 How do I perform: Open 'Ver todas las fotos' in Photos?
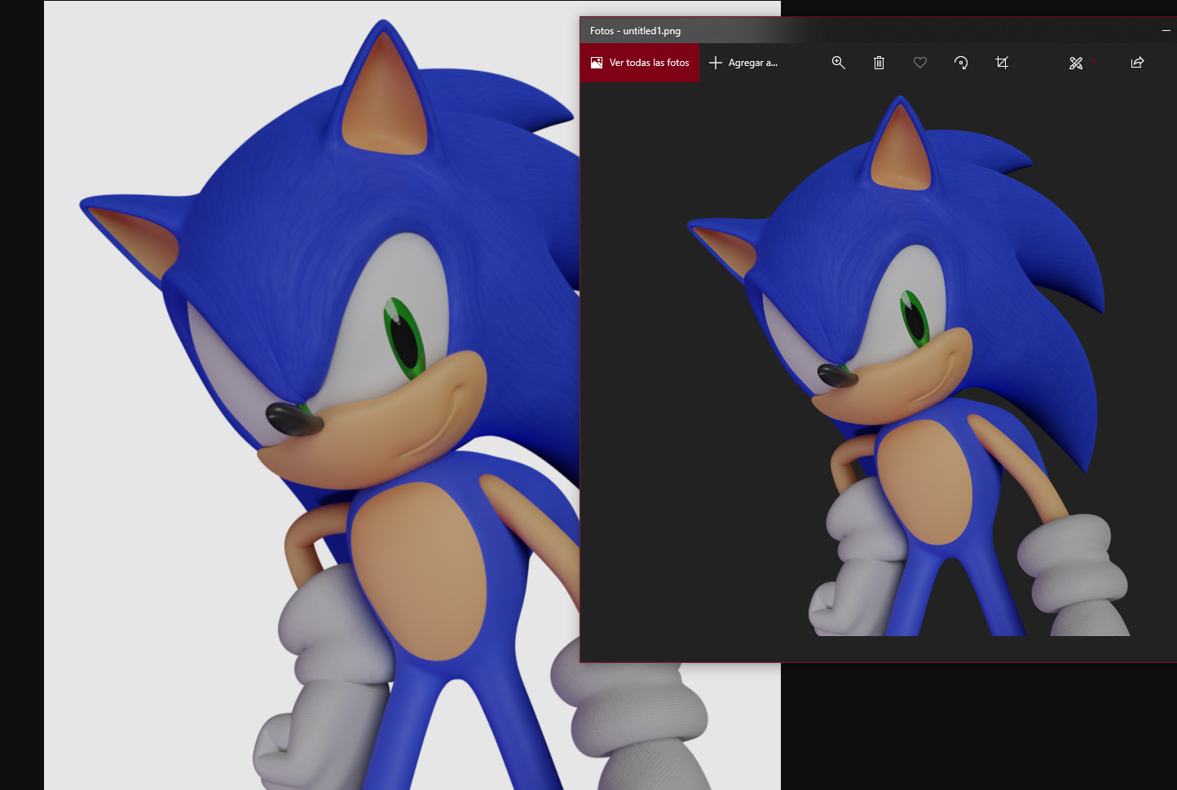pos(640,63)
